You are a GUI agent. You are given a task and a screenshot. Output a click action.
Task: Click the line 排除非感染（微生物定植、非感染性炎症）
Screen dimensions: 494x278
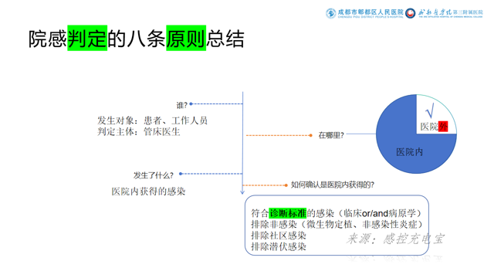point(337,225)
